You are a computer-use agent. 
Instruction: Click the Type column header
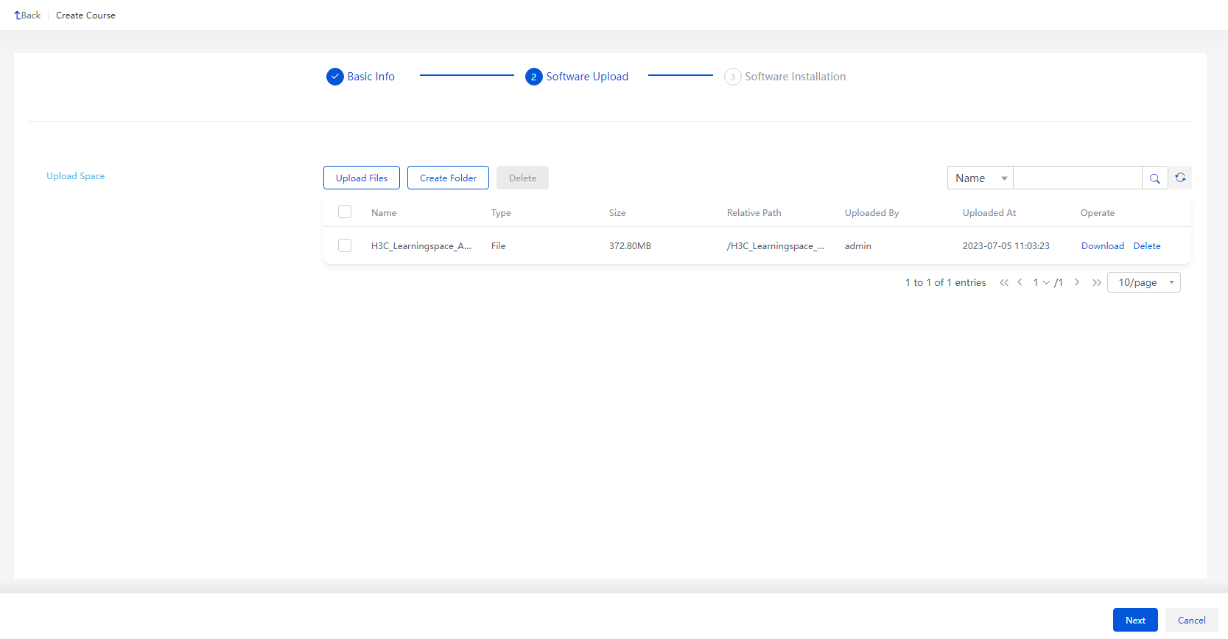pos(501,213)
